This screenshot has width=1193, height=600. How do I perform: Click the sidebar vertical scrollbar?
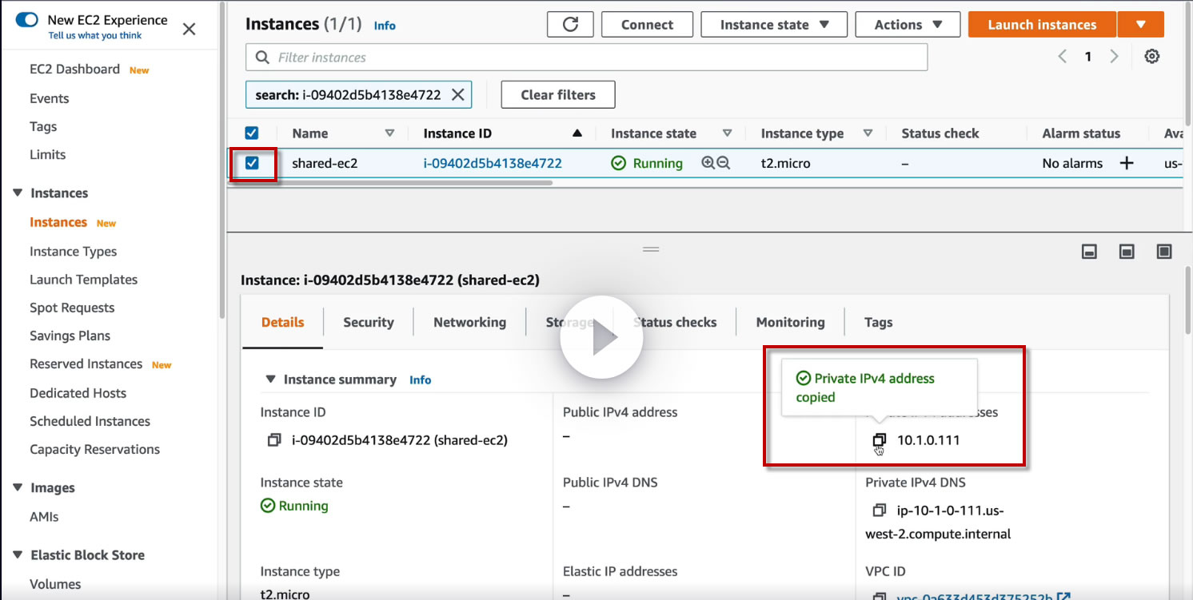[221, 160]
